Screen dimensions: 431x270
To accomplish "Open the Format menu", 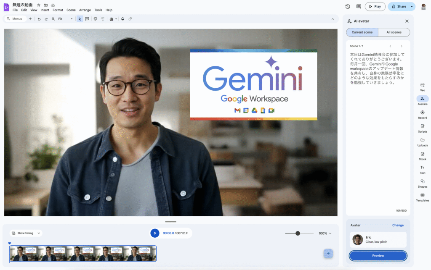I will pos(58,10).
